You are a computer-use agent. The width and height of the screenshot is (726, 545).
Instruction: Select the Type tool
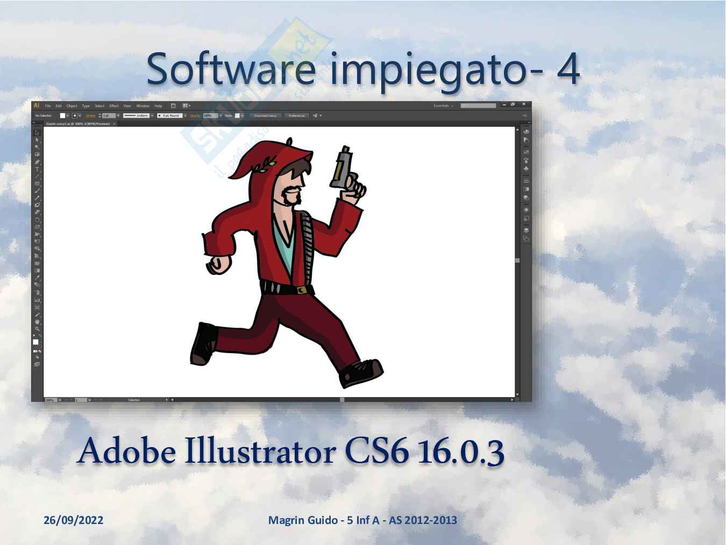(x=37, y=169)
